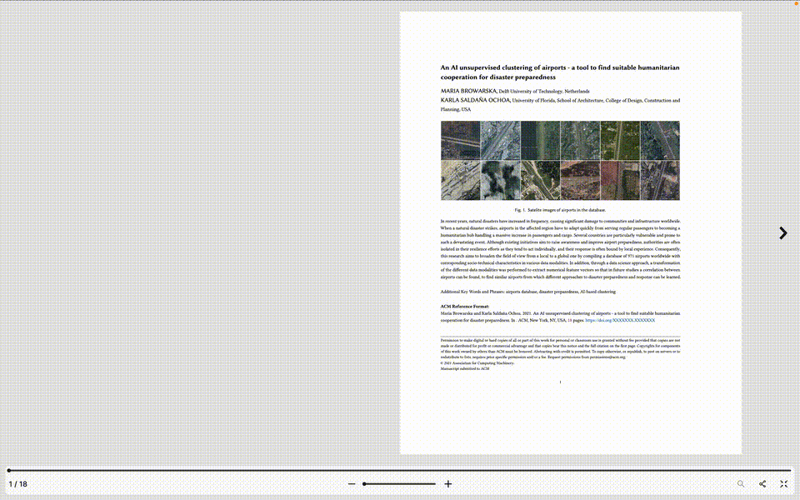Click the share icon in the toolbar
Image resolution: width=800 pixels, height=500 pixels.
click(762, 483)
